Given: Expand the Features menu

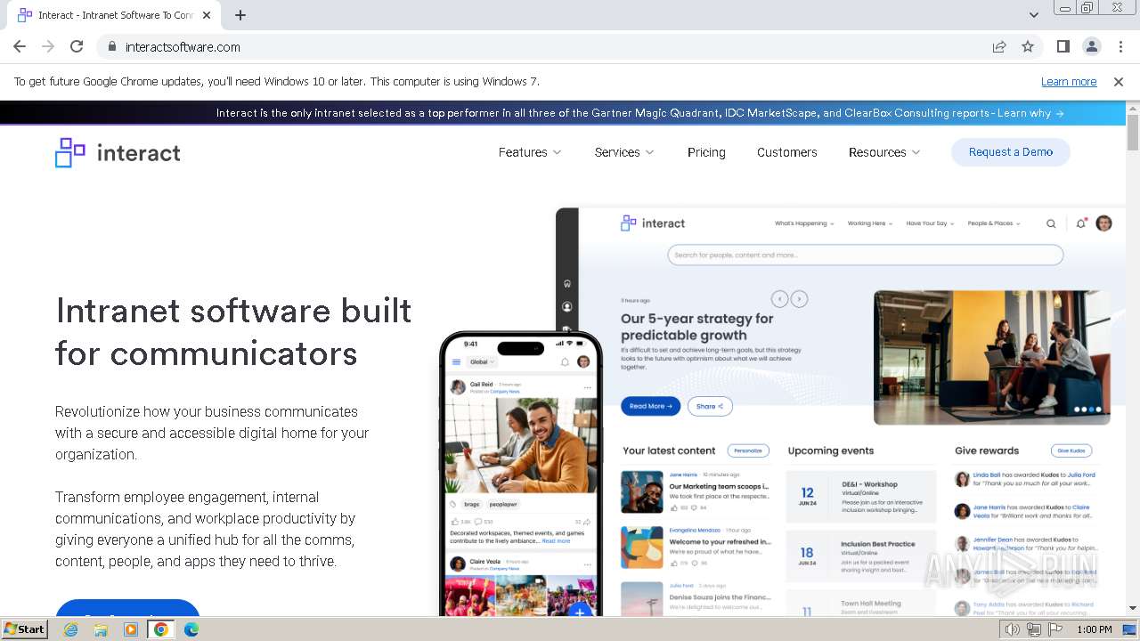Looking at the screenshot, I should (530, 152).
